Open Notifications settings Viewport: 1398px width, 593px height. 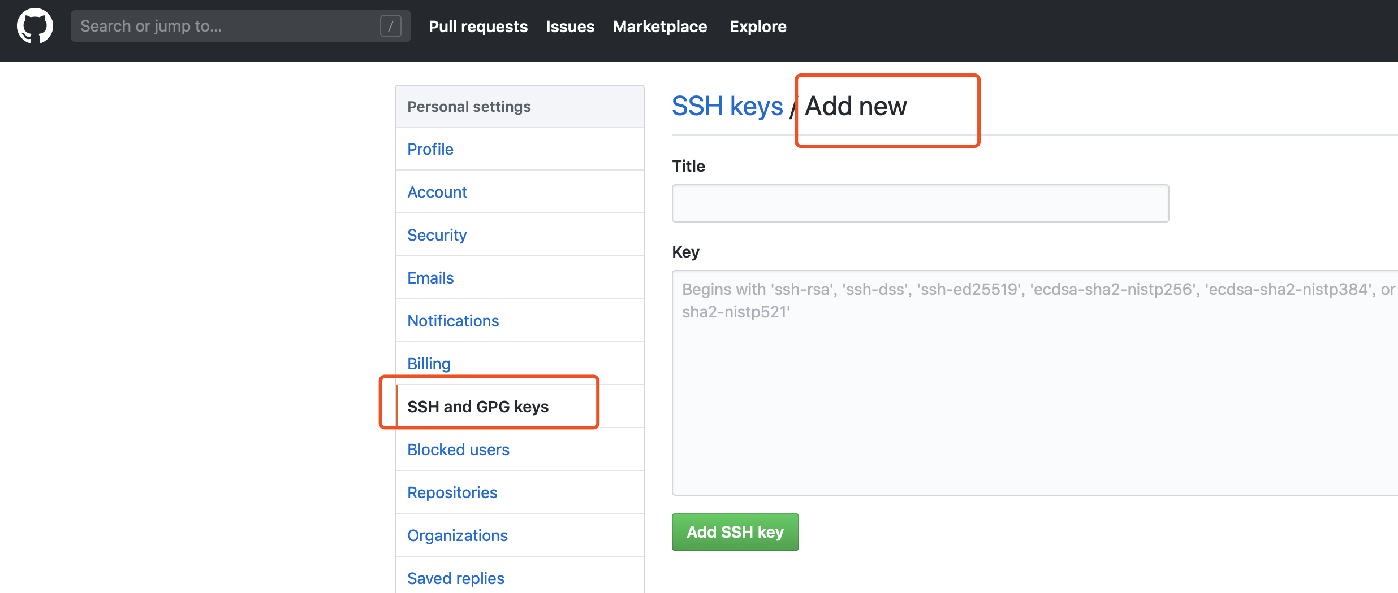coord(520,321)
